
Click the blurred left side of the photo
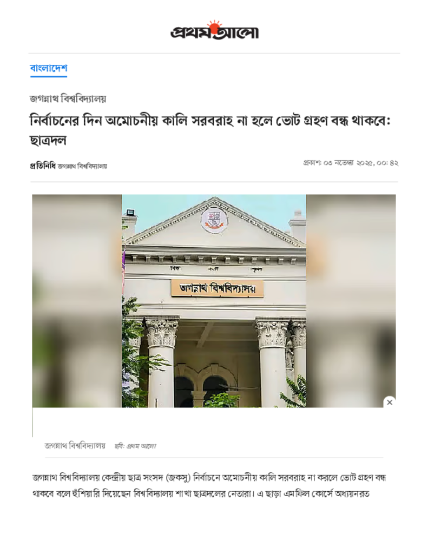(77, 301)
